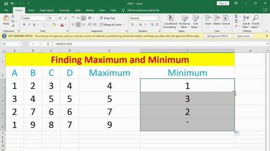Decrease font size with smaller A icon
The width and height of the screenshot is (270, 151).
click(65, 18)
